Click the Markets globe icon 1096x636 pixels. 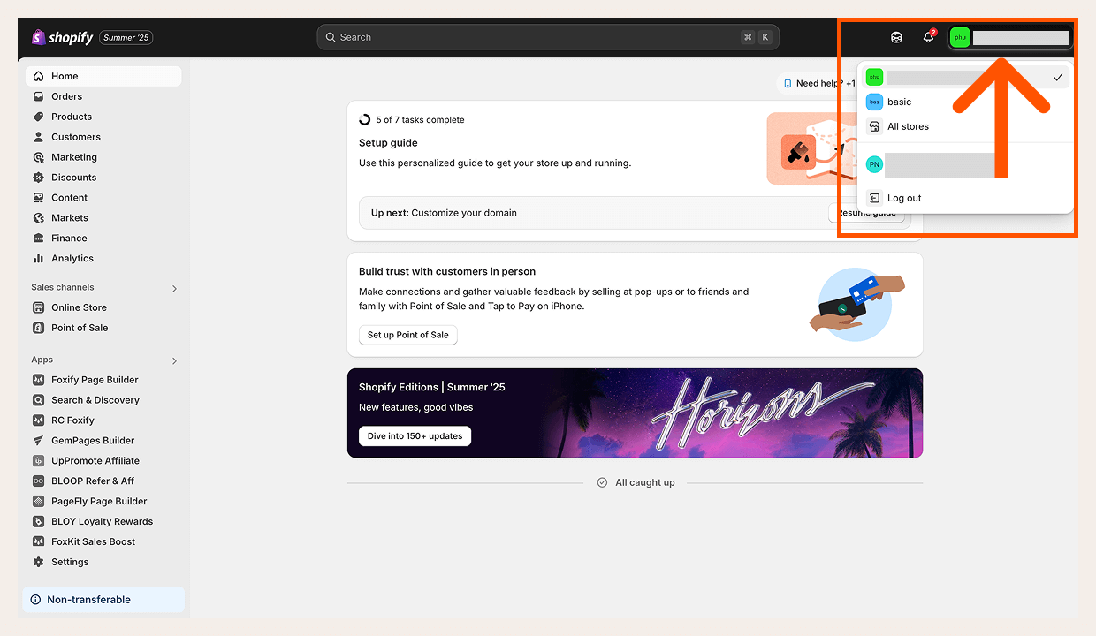(x=38, y=218)
